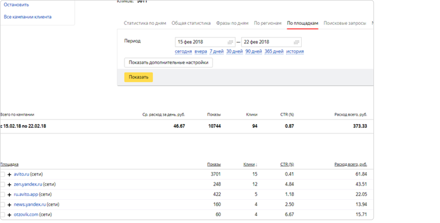Set period to 30 дней
Screen dimensions: 440x223
point(234,51)
